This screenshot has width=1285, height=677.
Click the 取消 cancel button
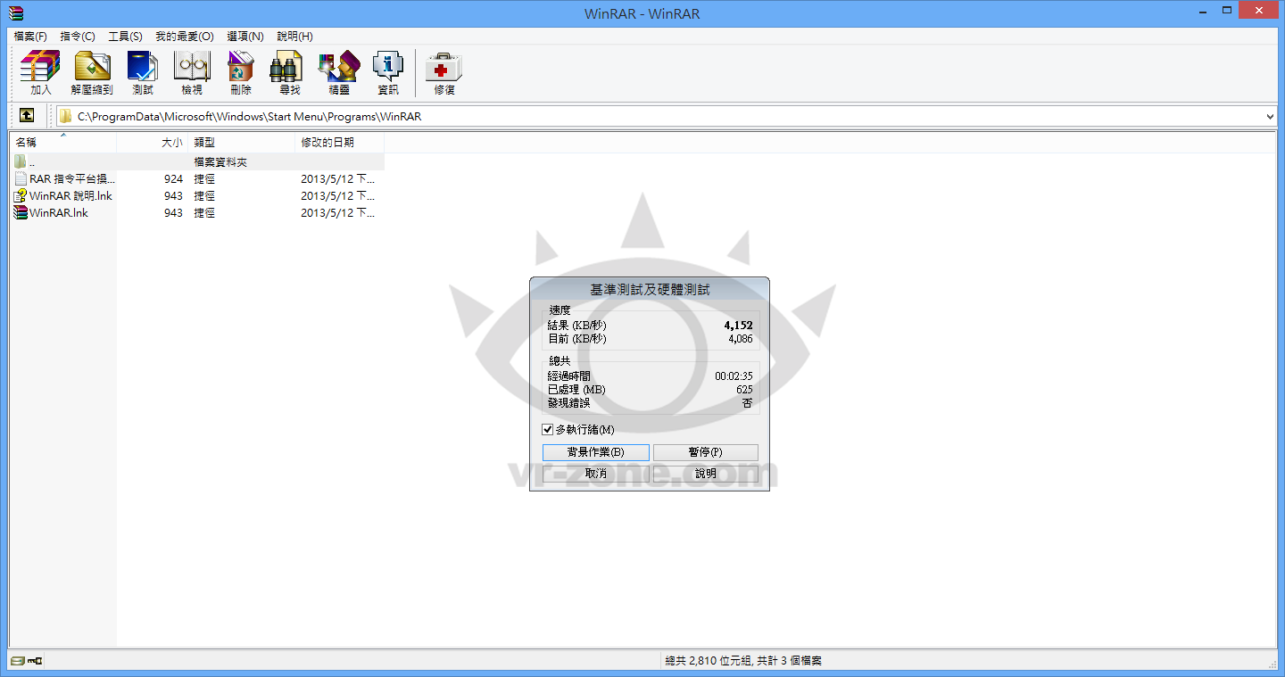click(595, 474)
